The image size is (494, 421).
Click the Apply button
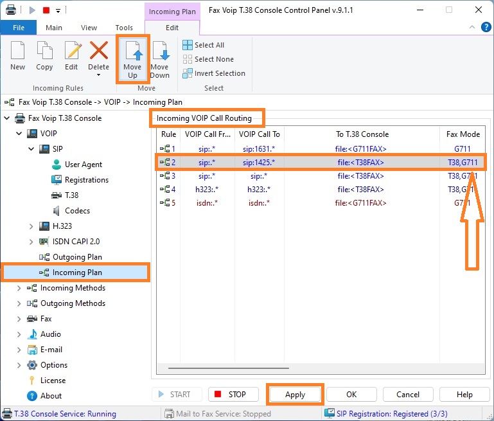(296, 395)
